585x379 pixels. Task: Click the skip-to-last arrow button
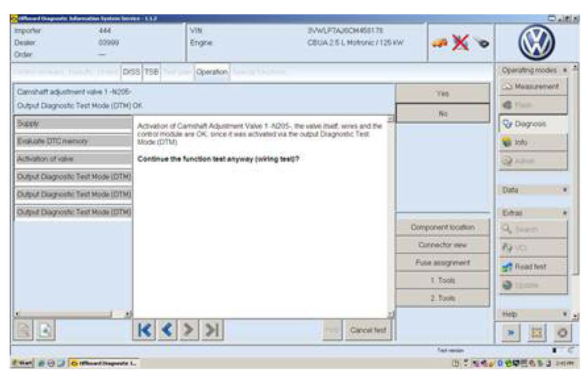[x=212, y=330]
